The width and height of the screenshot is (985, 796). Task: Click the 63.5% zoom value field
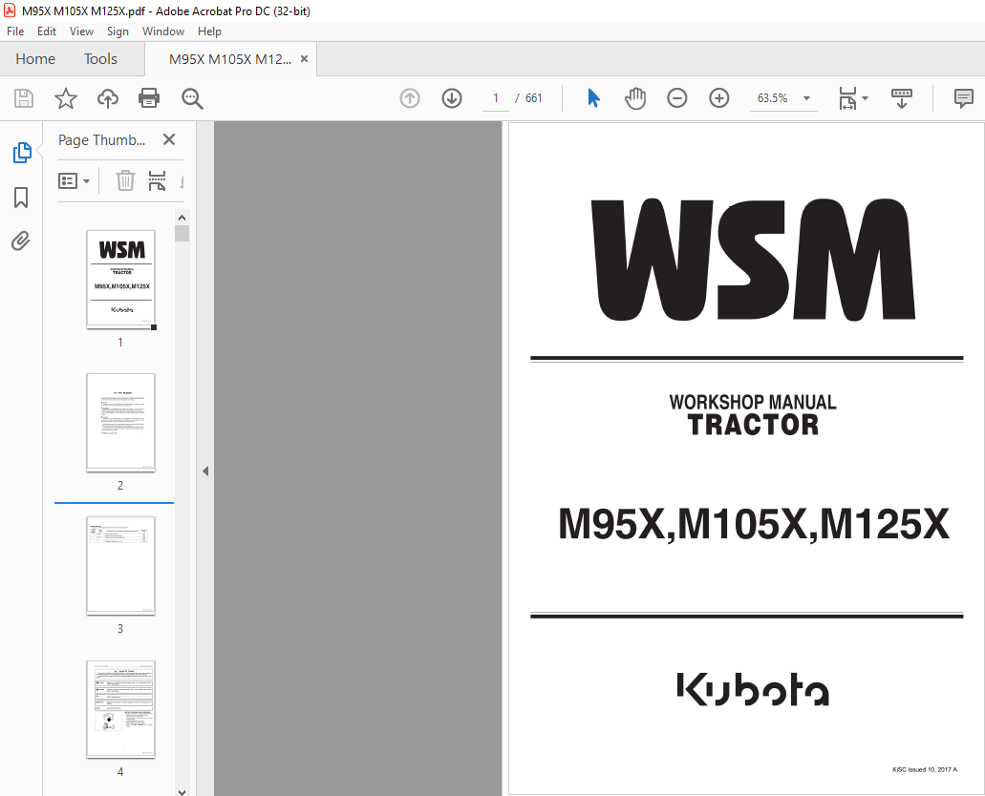pos(773,98)
